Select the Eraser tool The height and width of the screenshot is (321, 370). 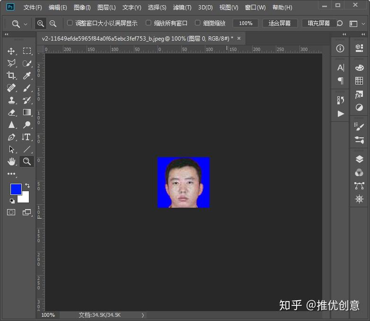click(11, 112)
